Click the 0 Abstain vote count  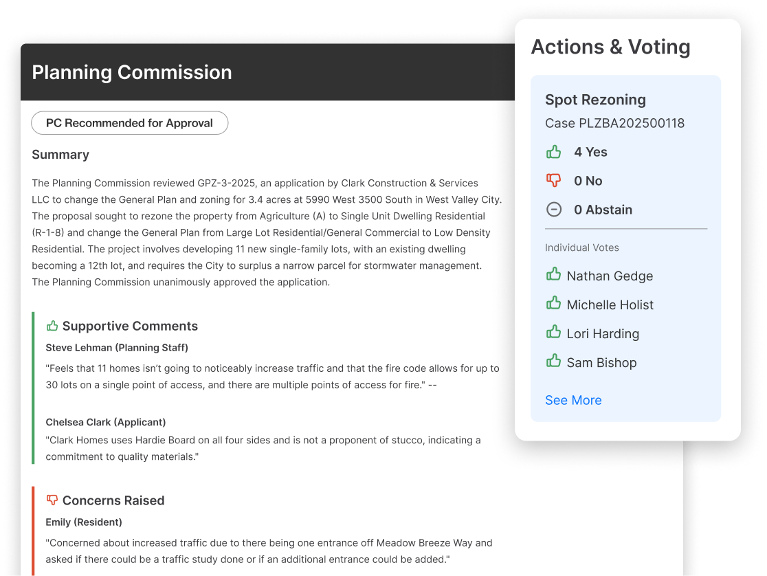(x=603, y=210)
